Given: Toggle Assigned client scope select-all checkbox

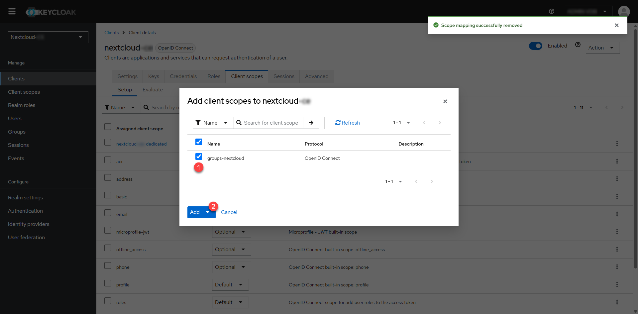Looking at the screenshot, I should [108, 127].
